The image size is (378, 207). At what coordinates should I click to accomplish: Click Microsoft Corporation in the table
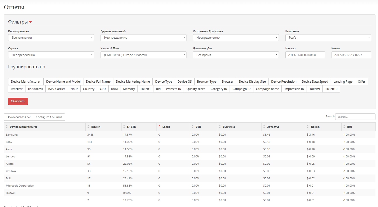click(x=20, y=186)
